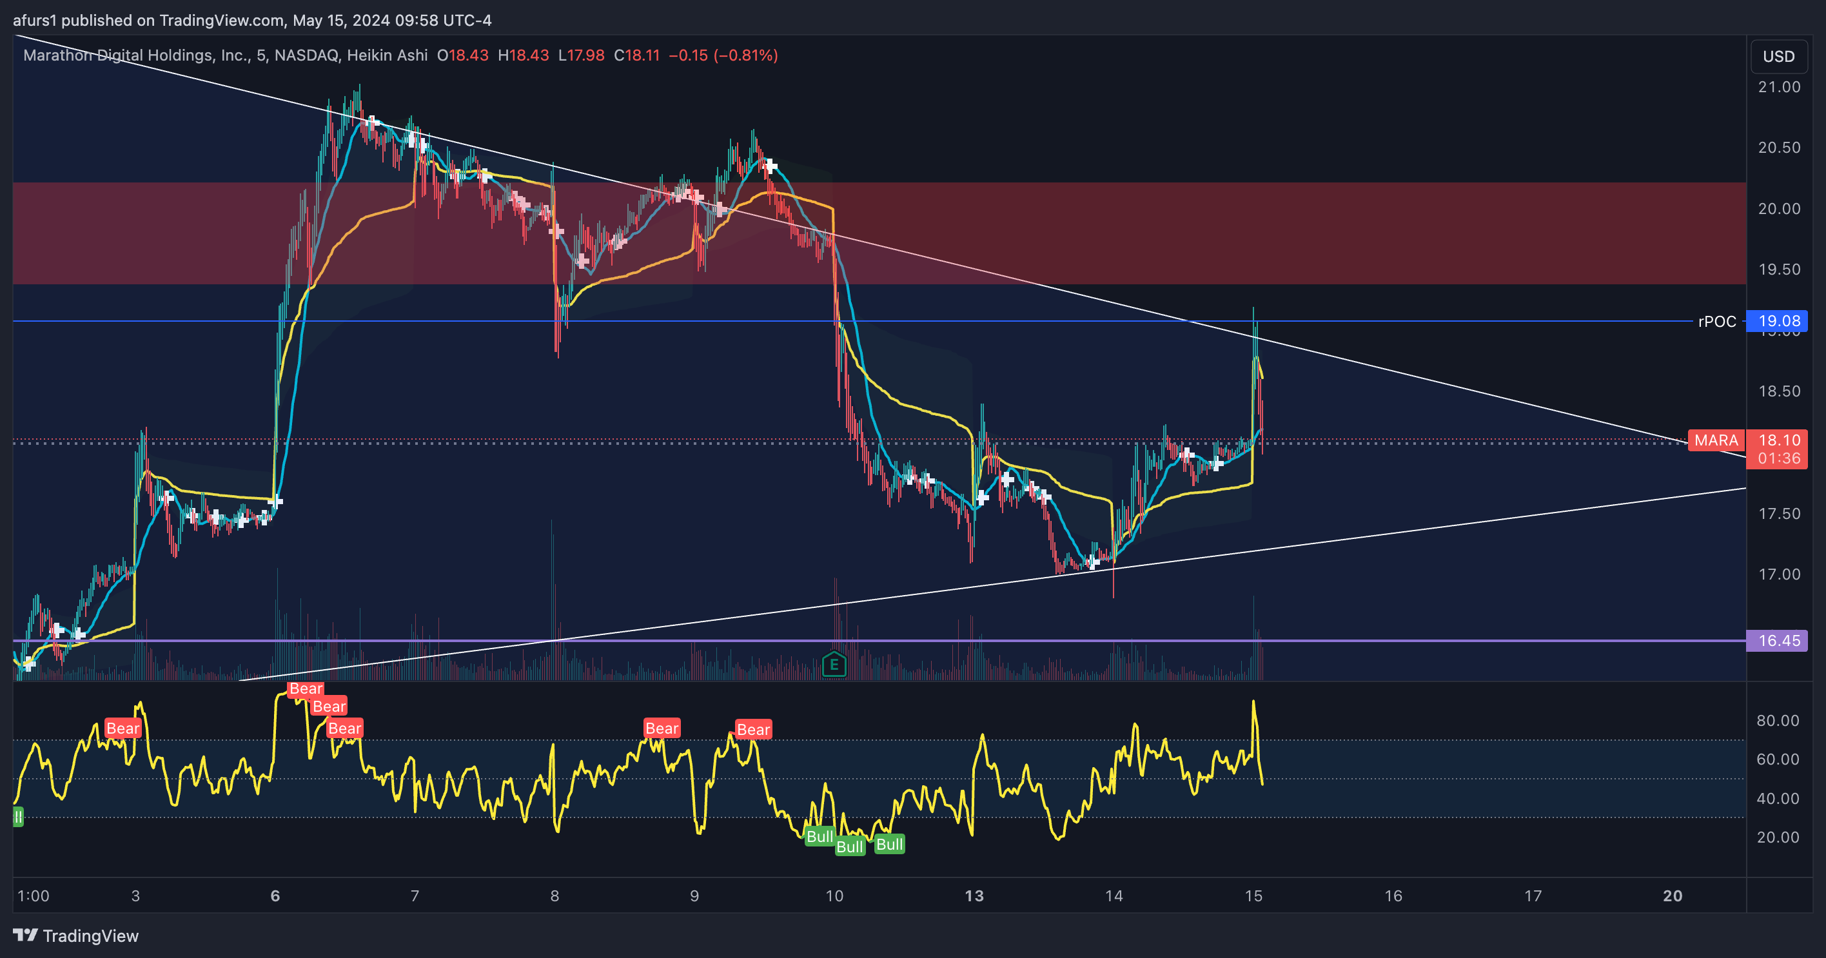Click the leftmost Bull signal label

[820, 837]
